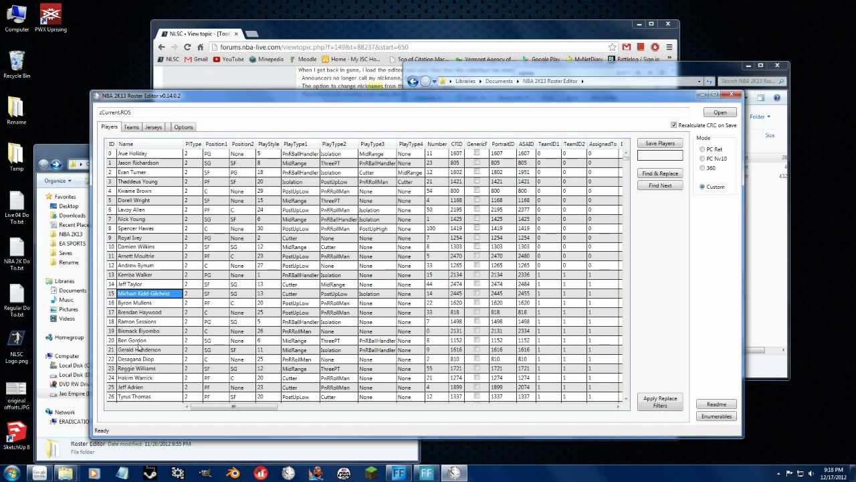This screenshot has width=856, height=482.
Task: Toggle GenericF checkbox for Jrue Holiday
Action: 477,153
